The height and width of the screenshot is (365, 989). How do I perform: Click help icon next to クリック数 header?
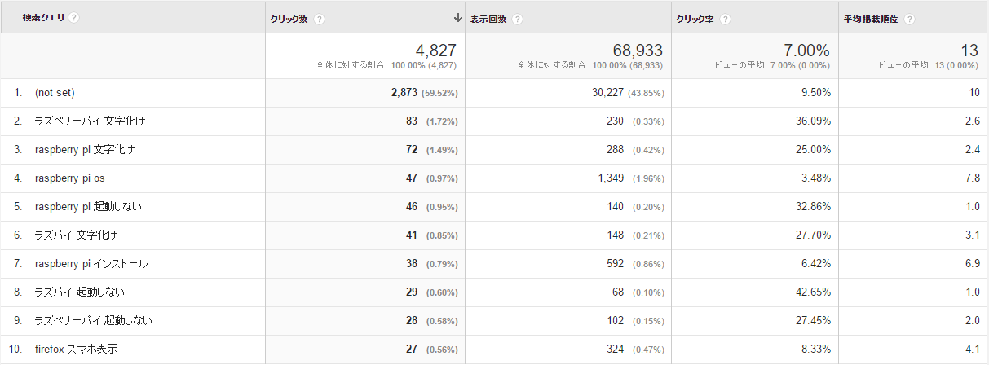(320, 20)
